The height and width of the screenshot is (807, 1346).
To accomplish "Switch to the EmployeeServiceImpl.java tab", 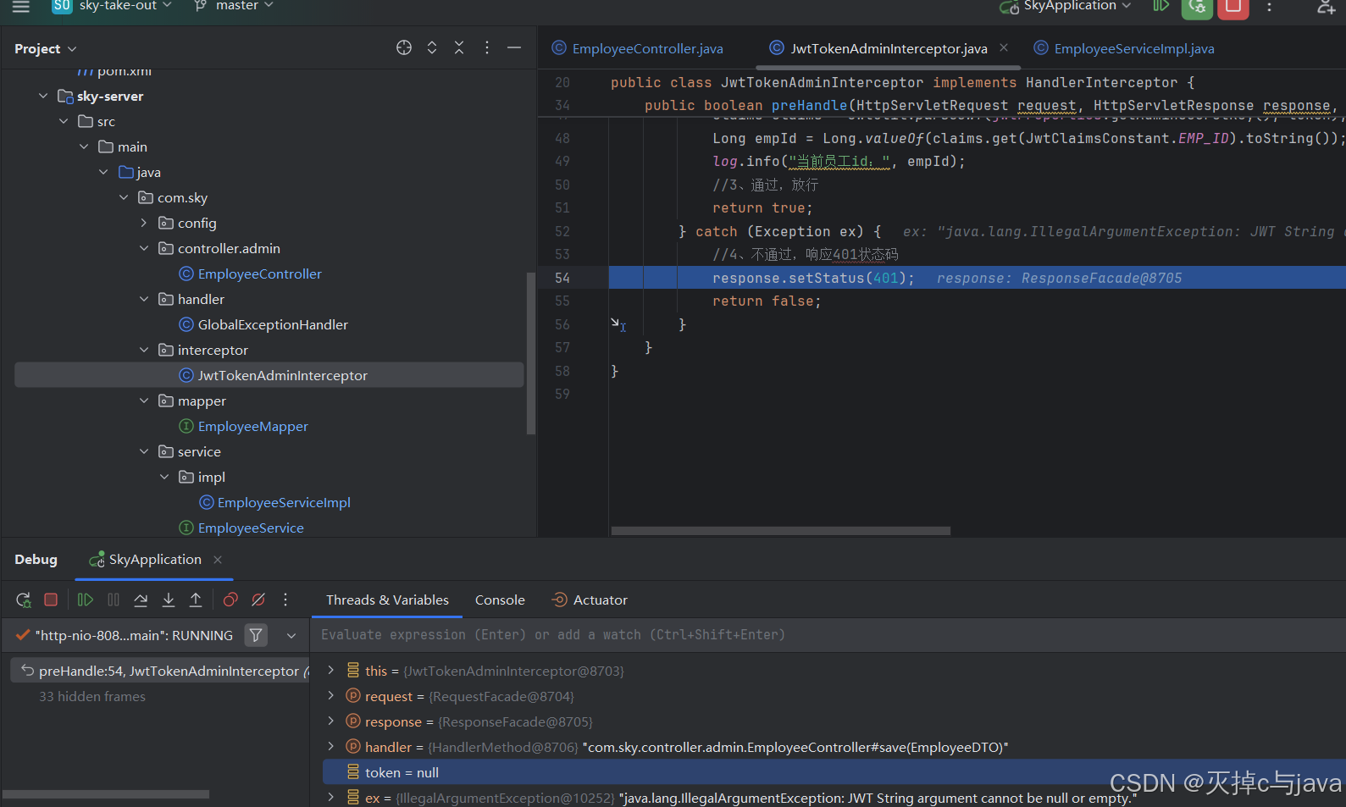I will pyautogui.click(x=1124, y=48).
